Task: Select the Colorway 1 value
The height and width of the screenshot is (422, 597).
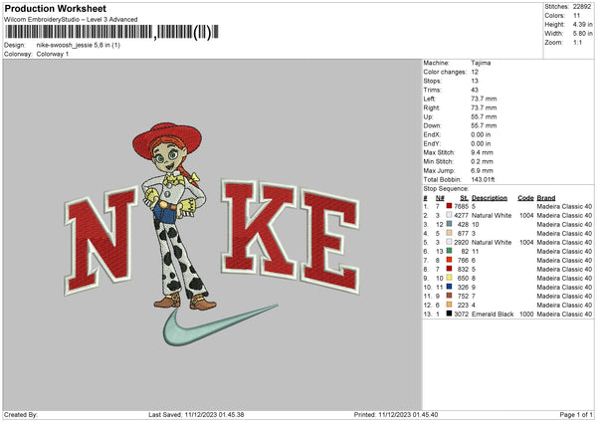Action: (53, 54)
